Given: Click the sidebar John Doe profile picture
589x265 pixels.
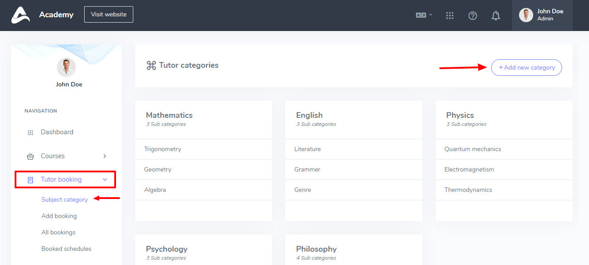Looking at the screenshot, I should tap(66, 67).
